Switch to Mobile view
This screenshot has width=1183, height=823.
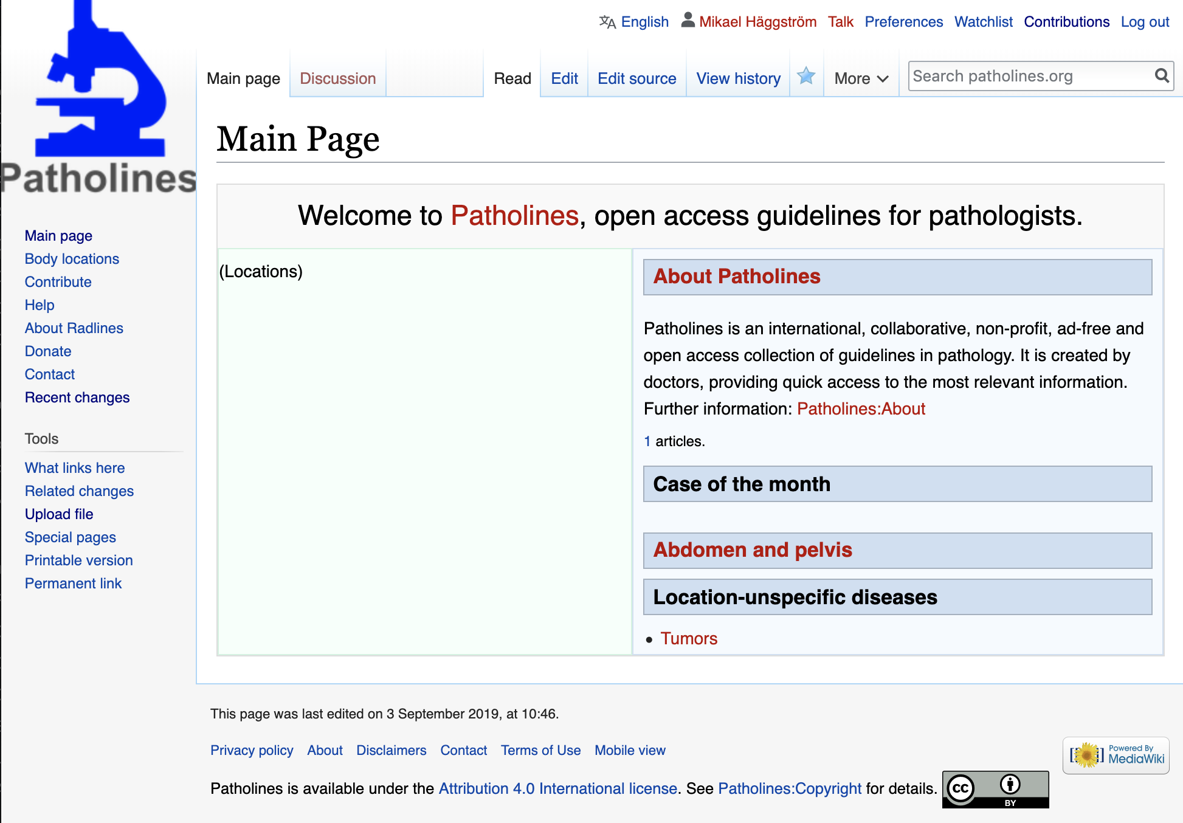(630, 751)
